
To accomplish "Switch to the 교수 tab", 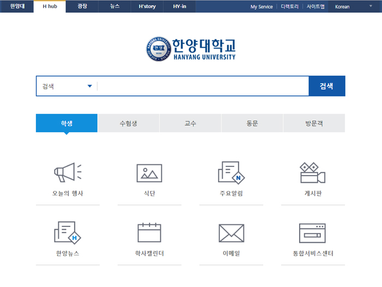I will pyautogui.click(x=190, y=123).
